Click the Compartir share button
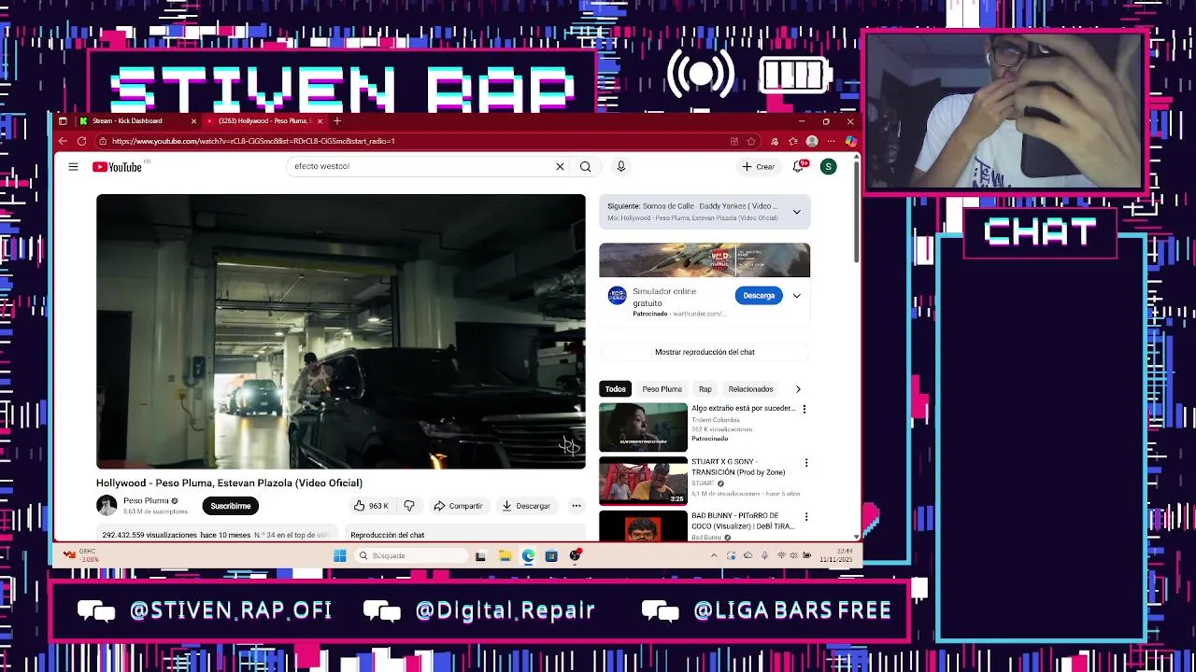The width and height of the screenshot is (1196, 672). point(458,506)
